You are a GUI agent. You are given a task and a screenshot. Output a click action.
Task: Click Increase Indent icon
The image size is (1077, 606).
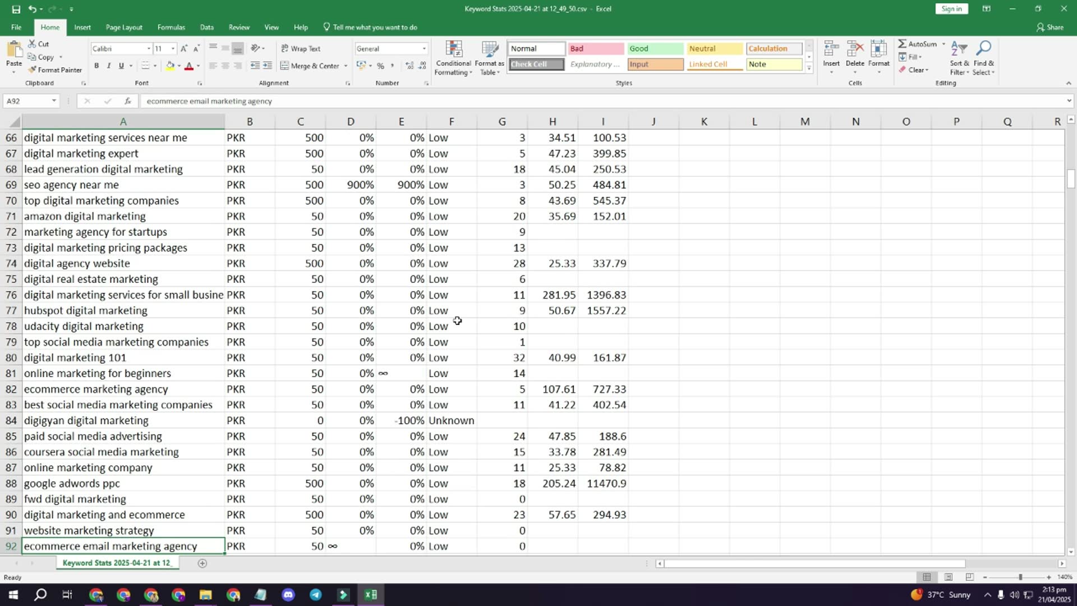[x=268, y=66]
